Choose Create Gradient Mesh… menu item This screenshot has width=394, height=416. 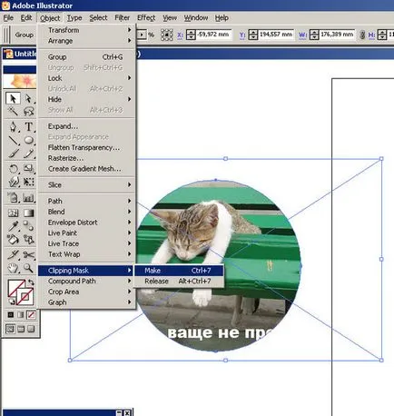(x=87, y=169)
